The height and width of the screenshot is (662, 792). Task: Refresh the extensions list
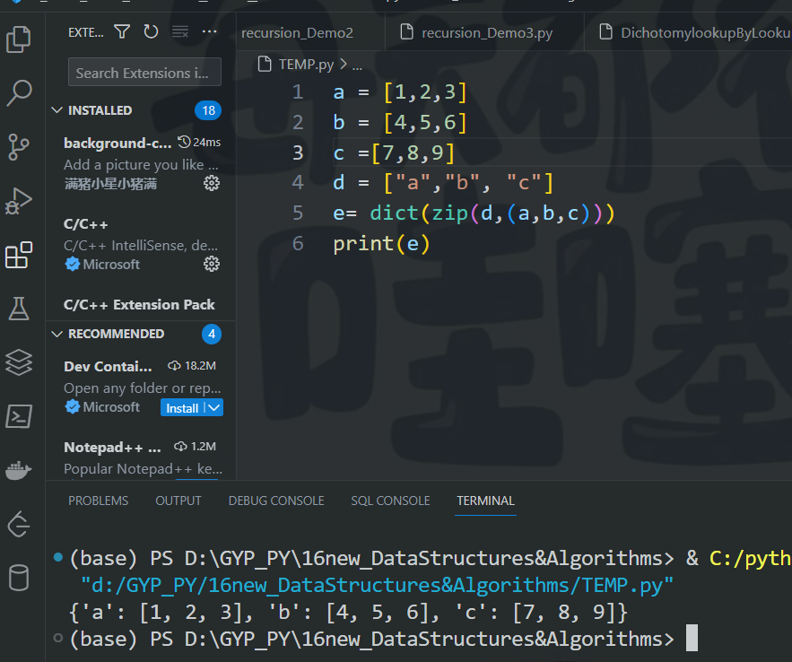click(151, 32)
